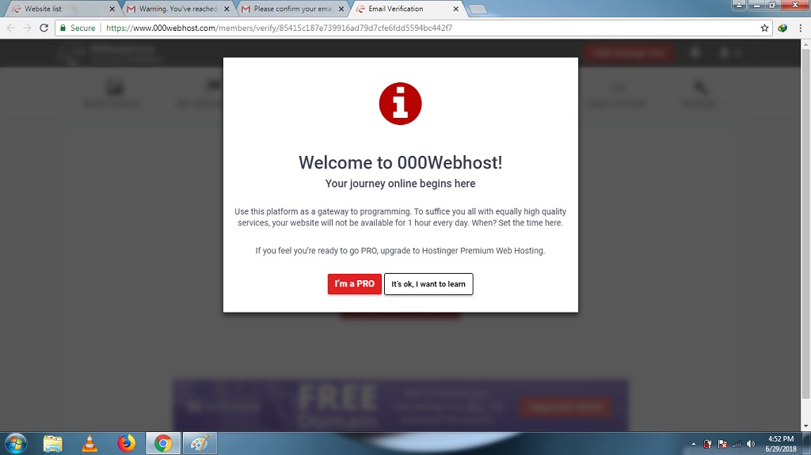Screen dimensions: 811x455
Task: Click the Welcome to 000Webhost! heading
Action: (400, 162)
